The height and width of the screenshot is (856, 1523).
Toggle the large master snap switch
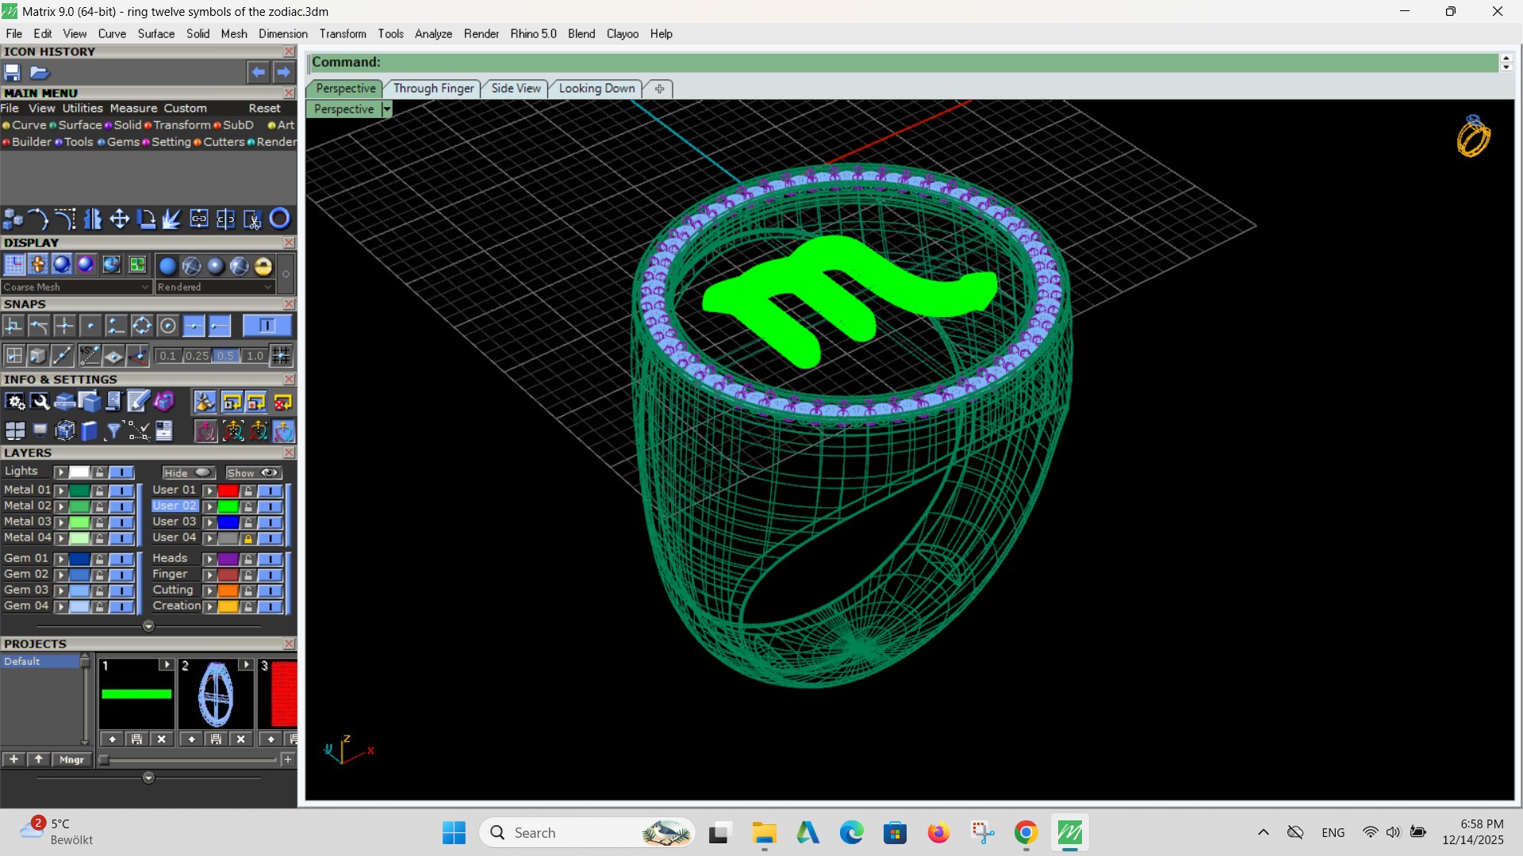267,326
